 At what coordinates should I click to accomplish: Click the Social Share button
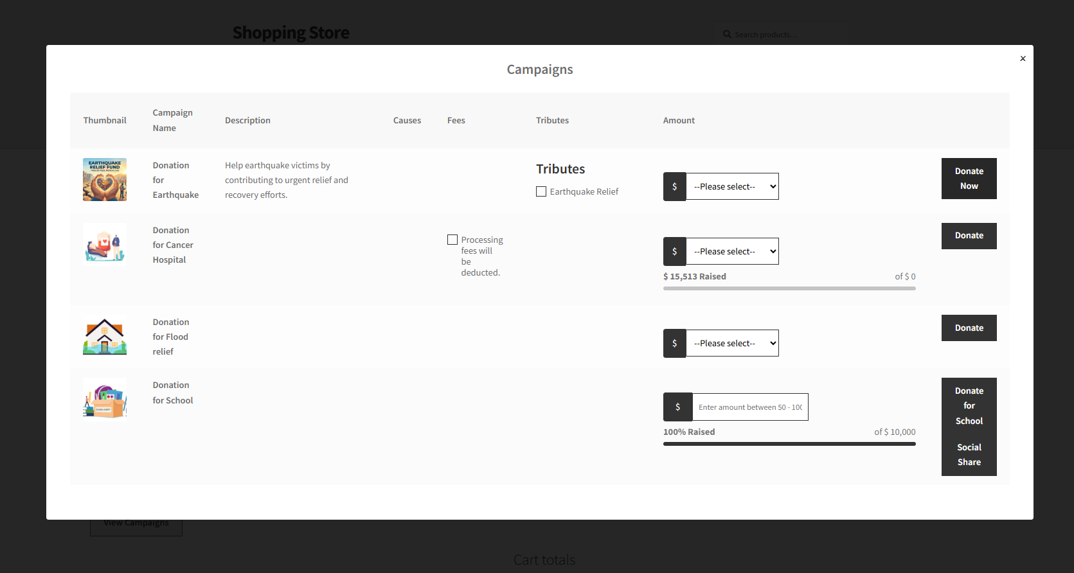point(969,455)
